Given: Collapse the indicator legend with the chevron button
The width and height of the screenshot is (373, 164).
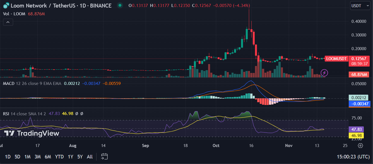Looking at the screenshot, I should 8,22.
